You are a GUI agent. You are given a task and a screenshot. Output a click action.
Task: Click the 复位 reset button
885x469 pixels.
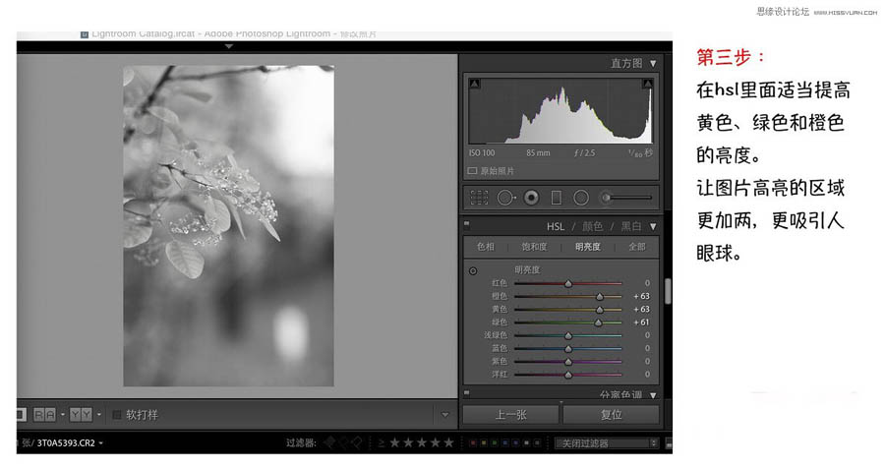[611, 415]
